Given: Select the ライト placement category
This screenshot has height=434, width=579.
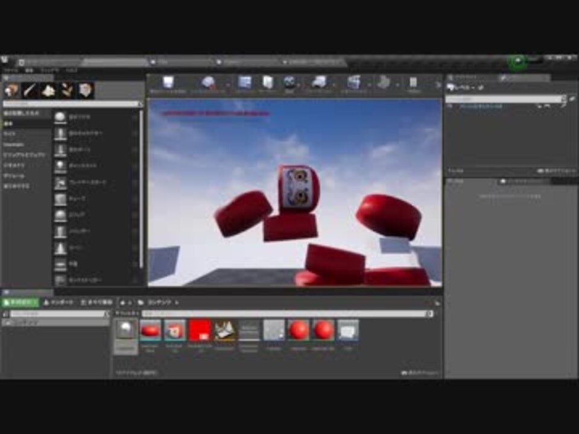Looking at the screenshot, I should [27, 134].
